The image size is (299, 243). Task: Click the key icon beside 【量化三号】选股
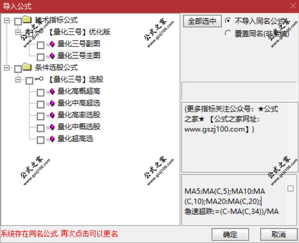tap(39, 79)
